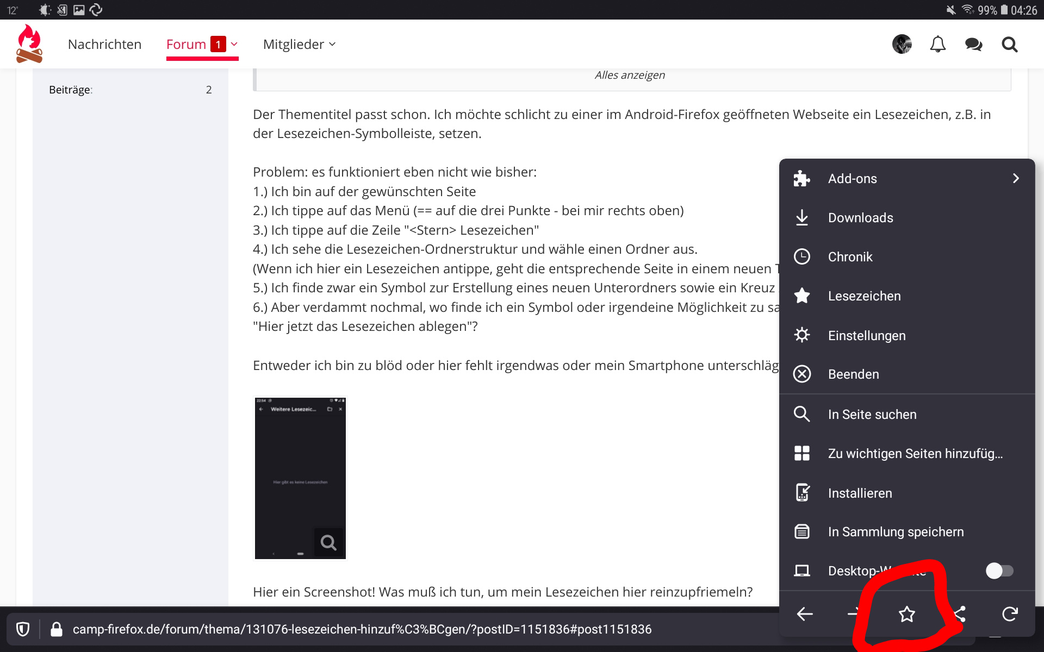
Task: Tap tracking protection shield icon
Action: coord(23,629)
